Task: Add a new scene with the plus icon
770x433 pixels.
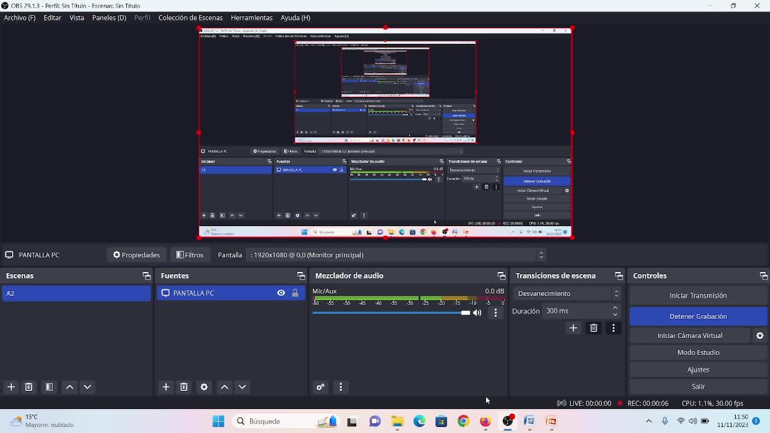Action: tap(11, 387)
